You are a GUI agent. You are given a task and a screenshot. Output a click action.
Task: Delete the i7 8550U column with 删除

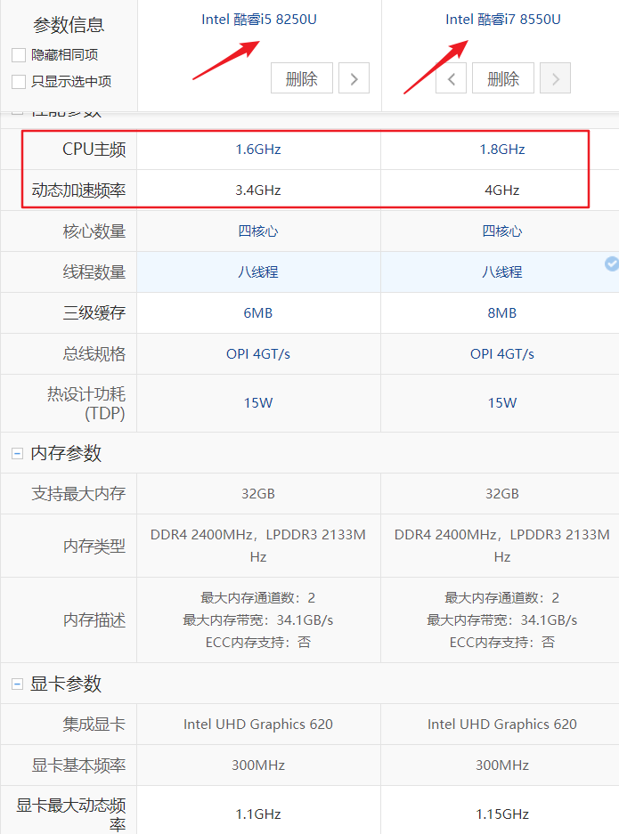(503, 78)
